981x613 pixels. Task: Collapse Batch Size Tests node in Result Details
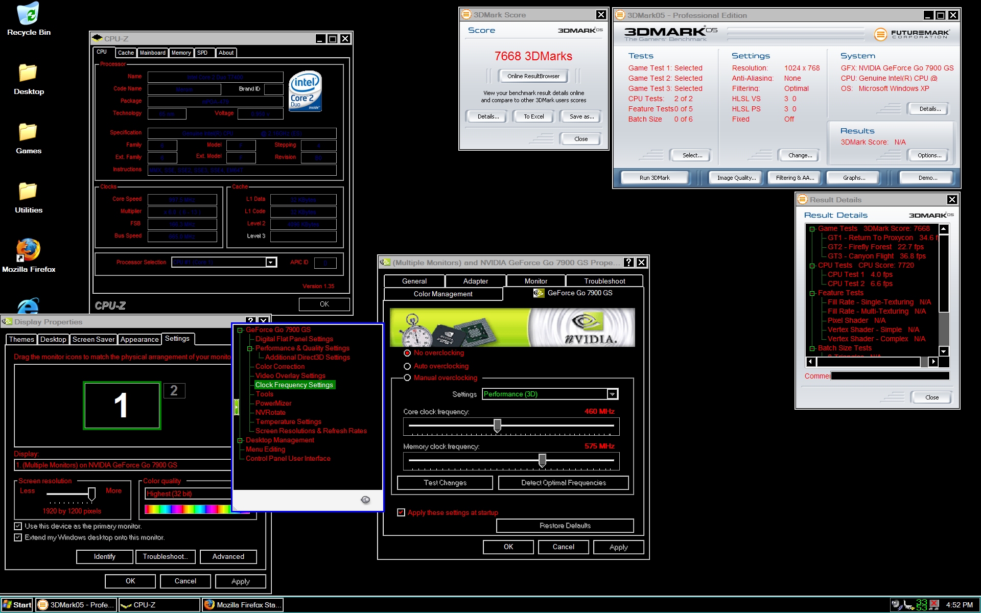pos(812,348)
